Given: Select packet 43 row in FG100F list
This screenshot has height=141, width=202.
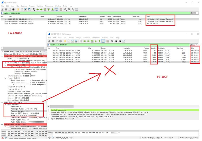Looking at the screenshot, I should point(124,55).
